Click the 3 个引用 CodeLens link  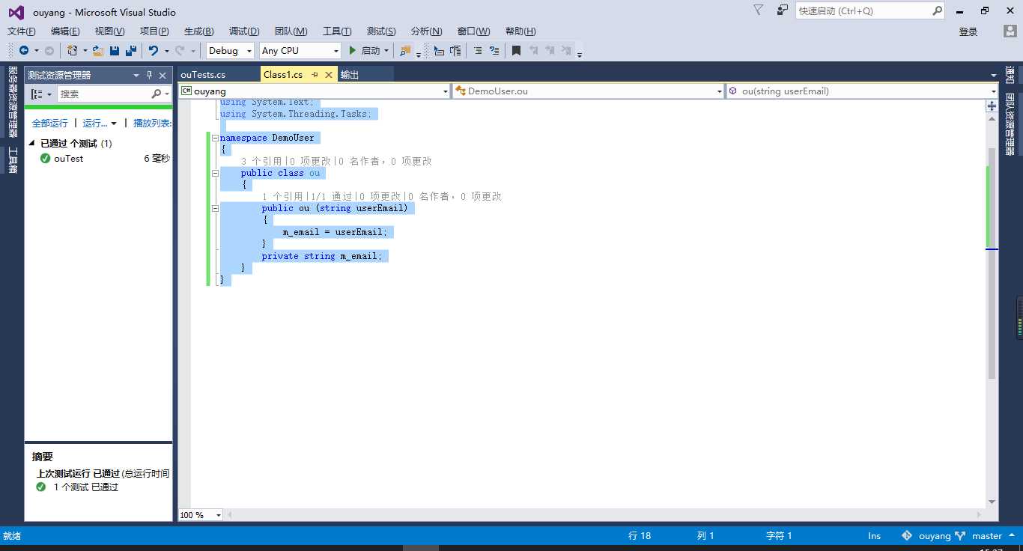(261, 161)
